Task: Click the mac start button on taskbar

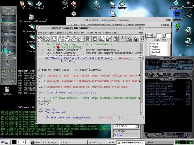Action: (5, 142)
